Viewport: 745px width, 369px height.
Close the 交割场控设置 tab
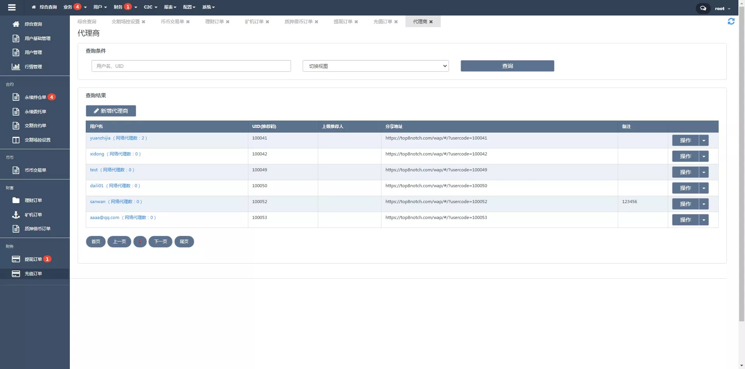point(144,22)
